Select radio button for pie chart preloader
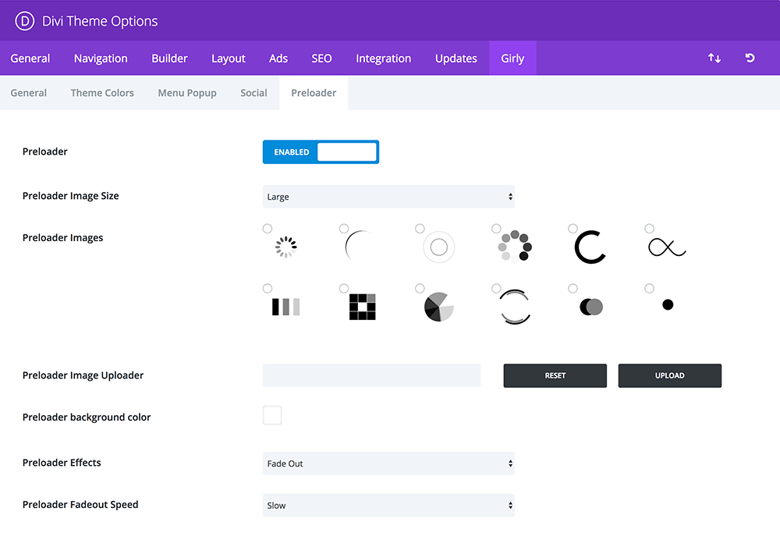Screen dimensions: 780x540 coord(420,288)
